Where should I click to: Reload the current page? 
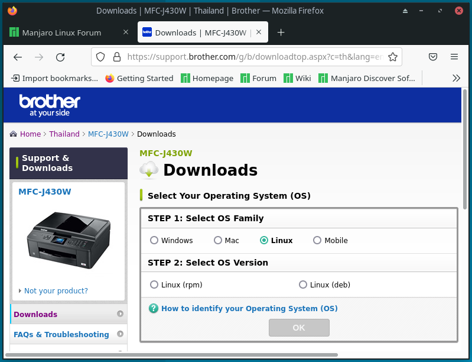pyautogui.click(x=60, y=57)
